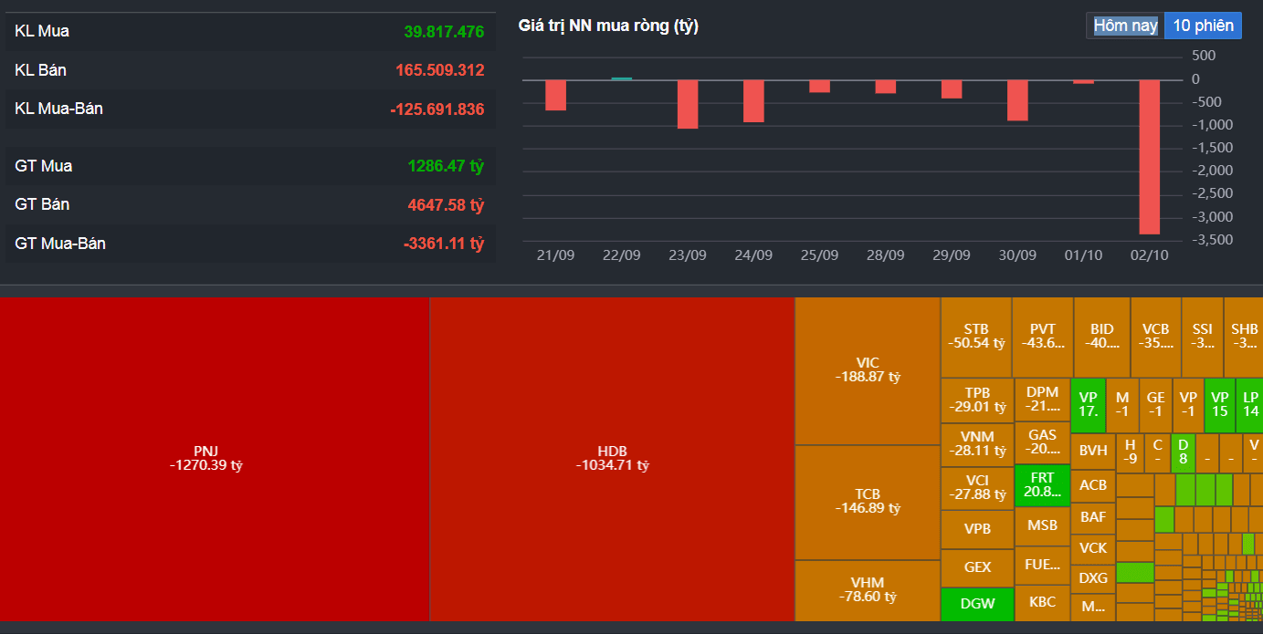
Task: Open the MSB treemap tile
Action: pyautogui.click(x=1042, y=525)
